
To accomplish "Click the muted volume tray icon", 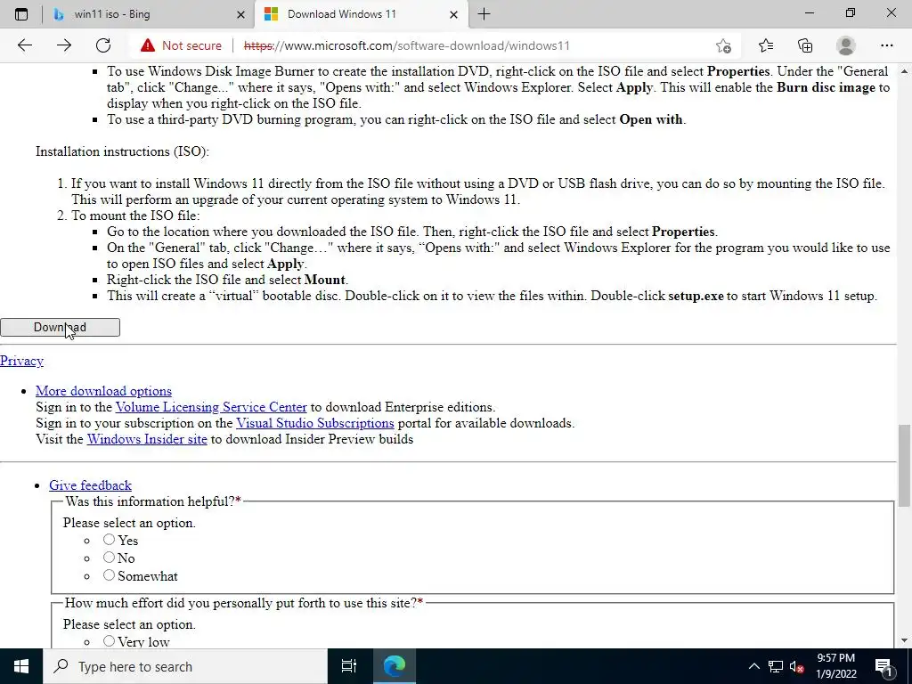I will click(797, 666).
